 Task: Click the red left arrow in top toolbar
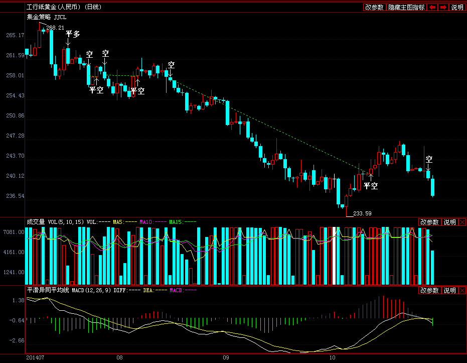pos(432,7)
